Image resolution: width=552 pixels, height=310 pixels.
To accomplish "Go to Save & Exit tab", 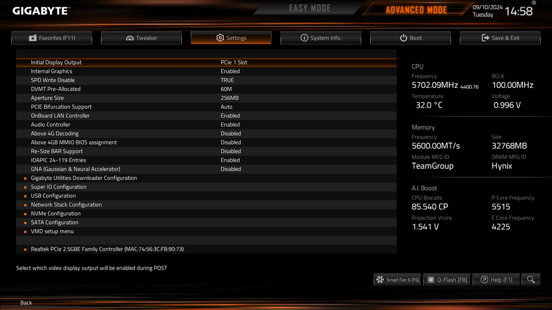I will pyautogui.click(x=500, y=38).
